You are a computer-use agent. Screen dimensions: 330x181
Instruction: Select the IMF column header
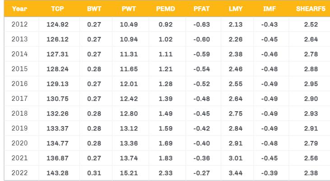[x=270, y=9]
